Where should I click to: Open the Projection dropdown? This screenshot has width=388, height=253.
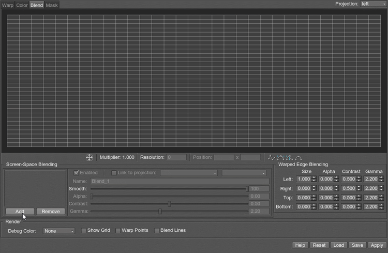coord(371,4)
